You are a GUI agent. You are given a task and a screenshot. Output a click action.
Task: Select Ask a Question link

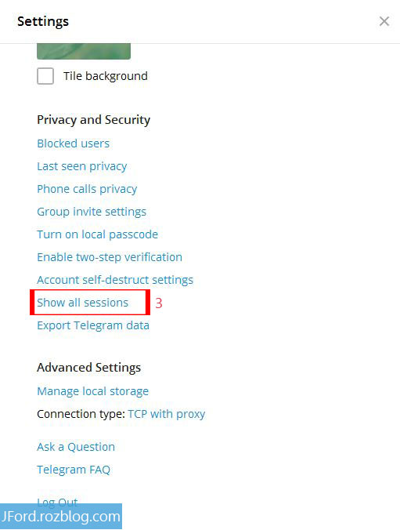coord(76,447)
